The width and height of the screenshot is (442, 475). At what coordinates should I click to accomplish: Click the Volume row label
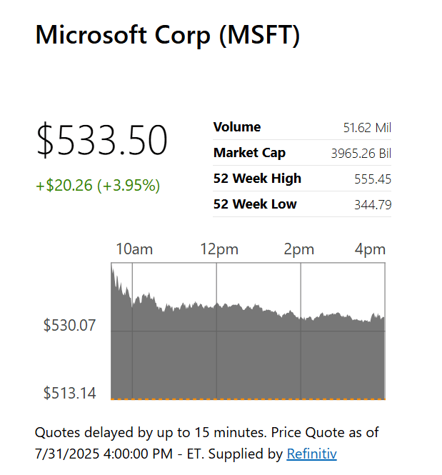tap(237, 127)
